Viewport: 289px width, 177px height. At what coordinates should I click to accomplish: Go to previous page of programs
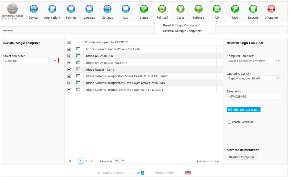[x=76, y=161]
